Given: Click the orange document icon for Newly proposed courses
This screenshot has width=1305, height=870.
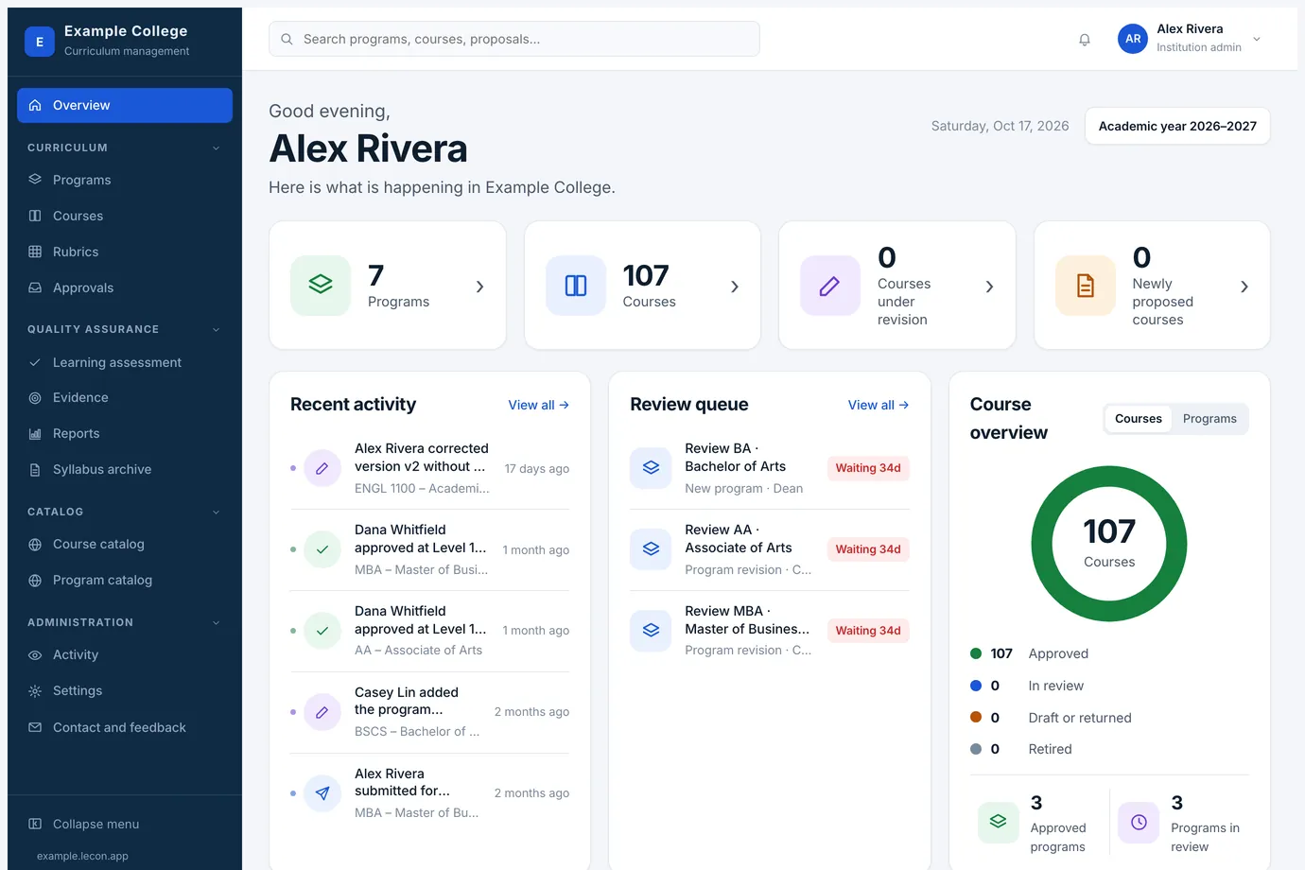Looking at the screenshot, I should 1086,286.
